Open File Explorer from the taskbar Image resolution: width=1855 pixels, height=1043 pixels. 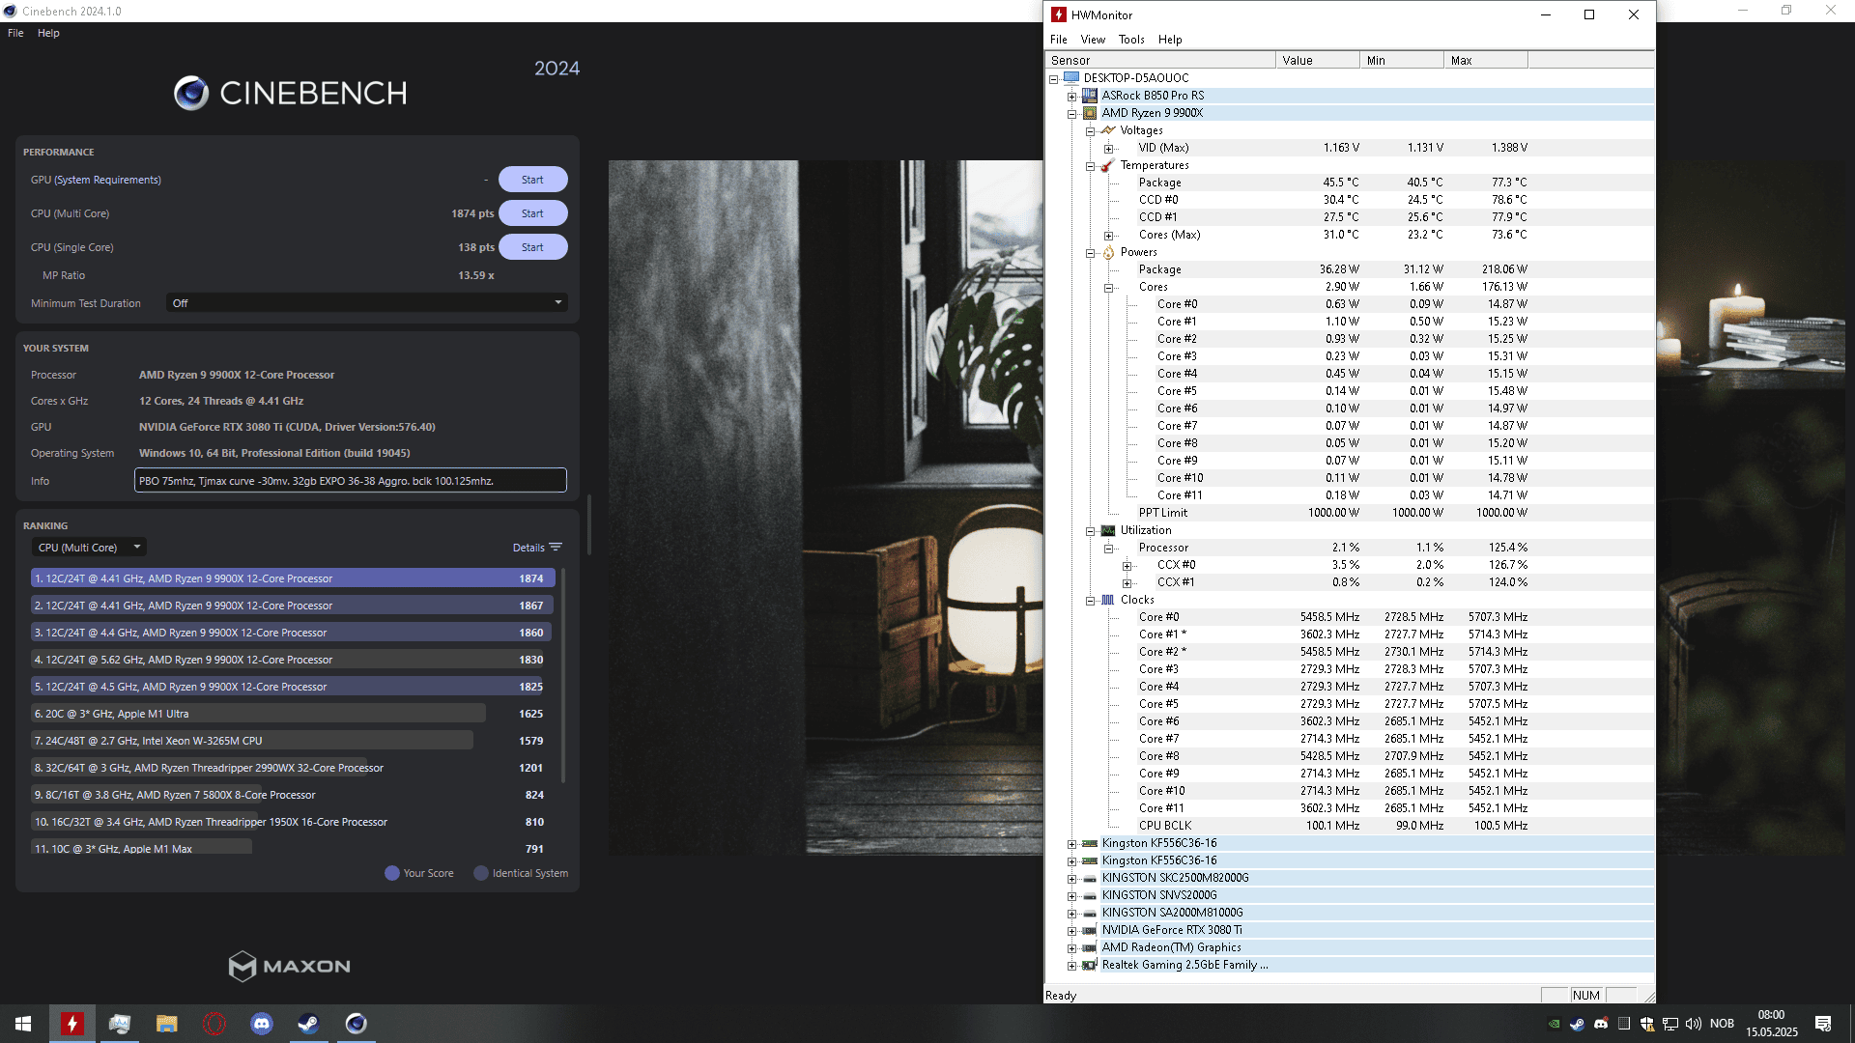pos(167,1024)
